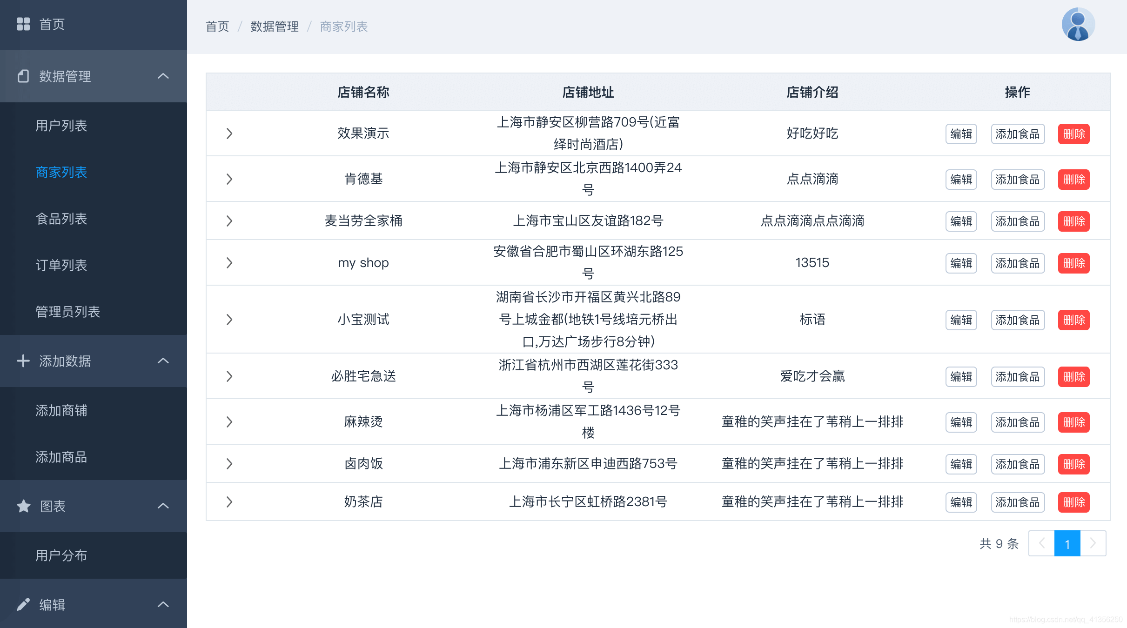Expand the 肯德基 table row details
Viewport: 1127px width, 628px height.
tap(229, 179)
